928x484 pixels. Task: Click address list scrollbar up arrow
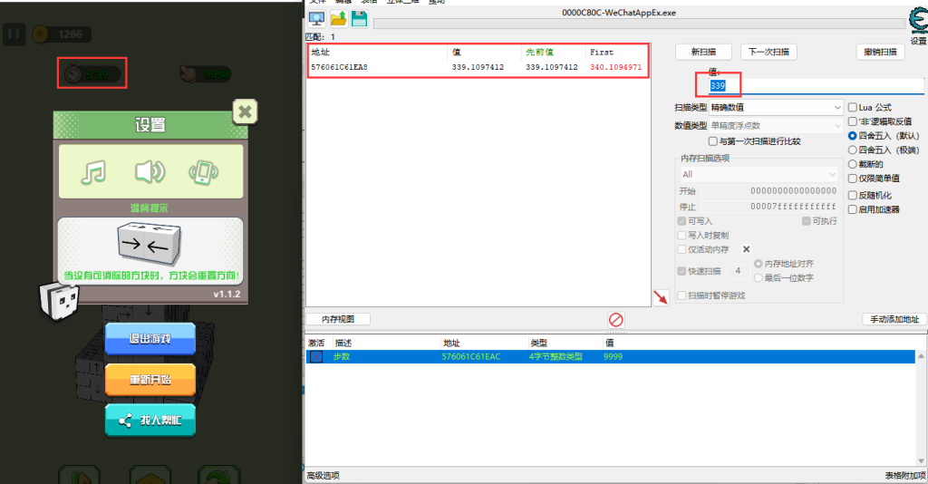click(921, 357)
